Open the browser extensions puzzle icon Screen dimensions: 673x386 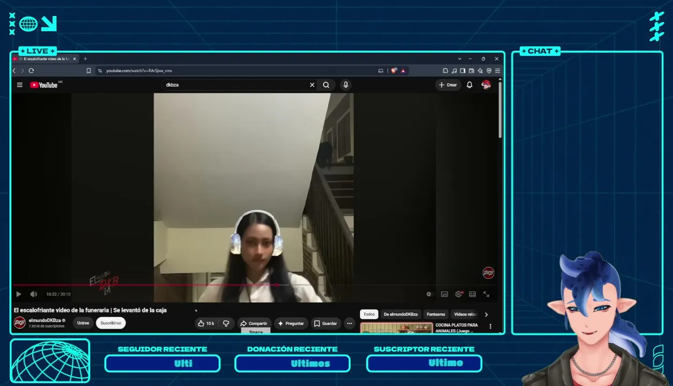click(445, 70)
